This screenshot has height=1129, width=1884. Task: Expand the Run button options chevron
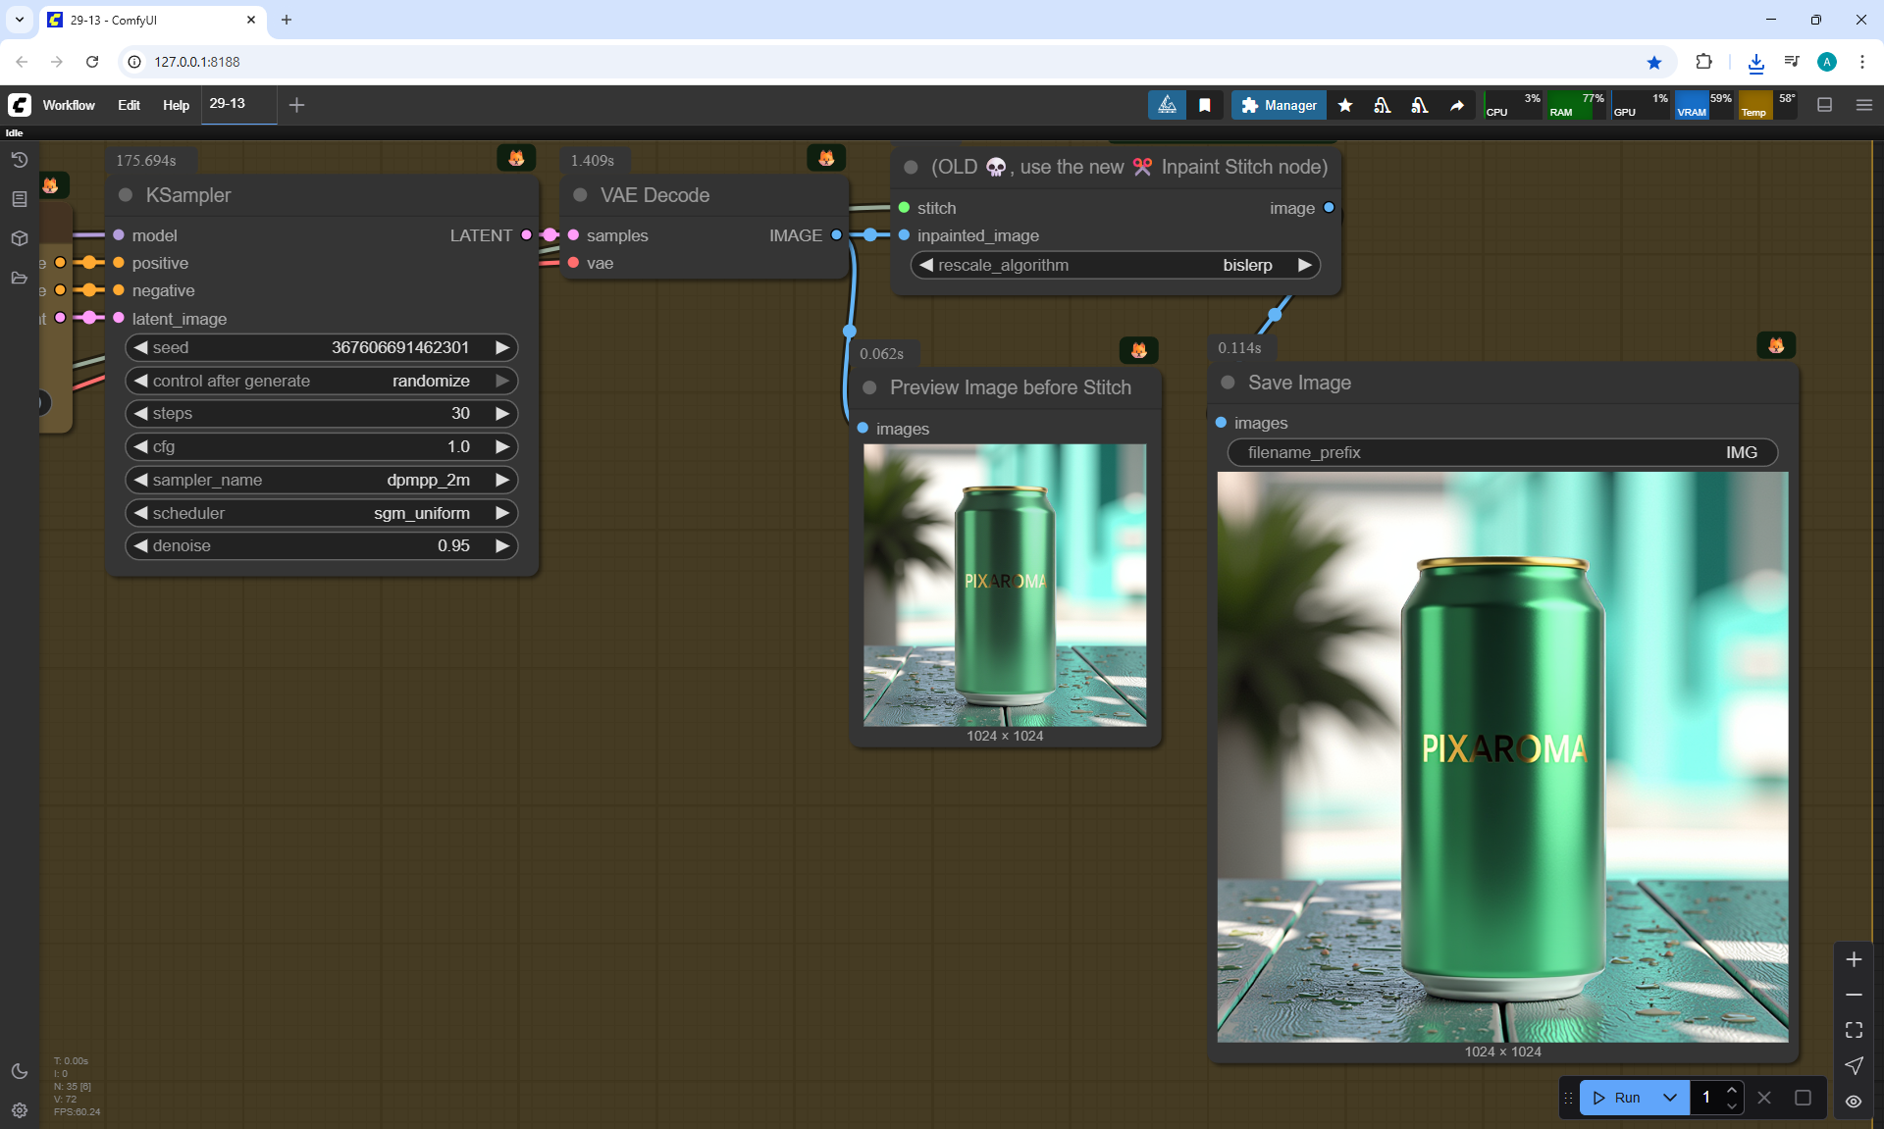(1670, 1098)
